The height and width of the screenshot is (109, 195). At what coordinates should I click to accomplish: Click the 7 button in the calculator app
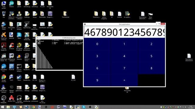[x=124, y=68]
